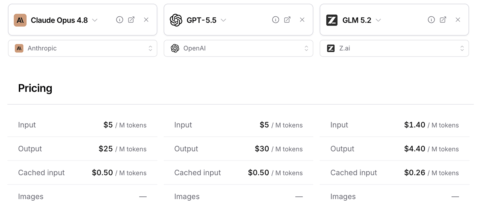Open GPT-5.5 external link icon

click(x=287, y=20)
